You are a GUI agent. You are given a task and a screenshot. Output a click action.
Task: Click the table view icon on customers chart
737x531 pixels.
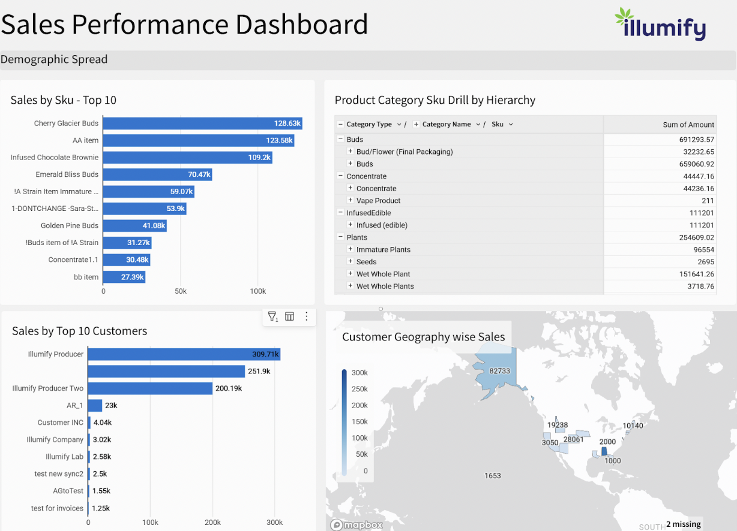pyautogui.click(x=289, y=316)
